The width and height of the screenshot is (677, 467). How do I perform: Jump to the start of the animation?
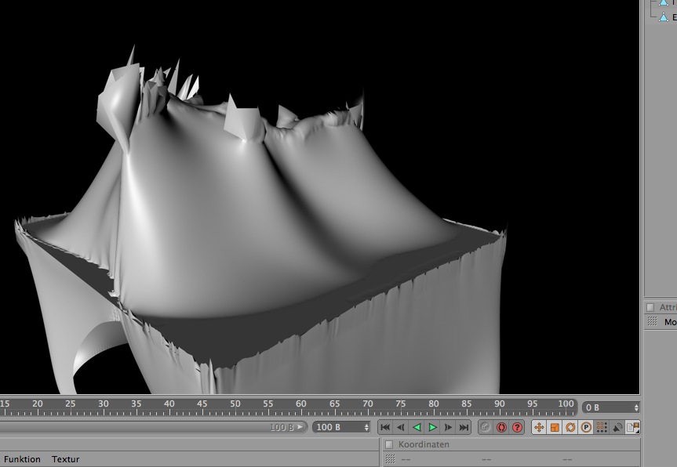click(x=385, y=427)
